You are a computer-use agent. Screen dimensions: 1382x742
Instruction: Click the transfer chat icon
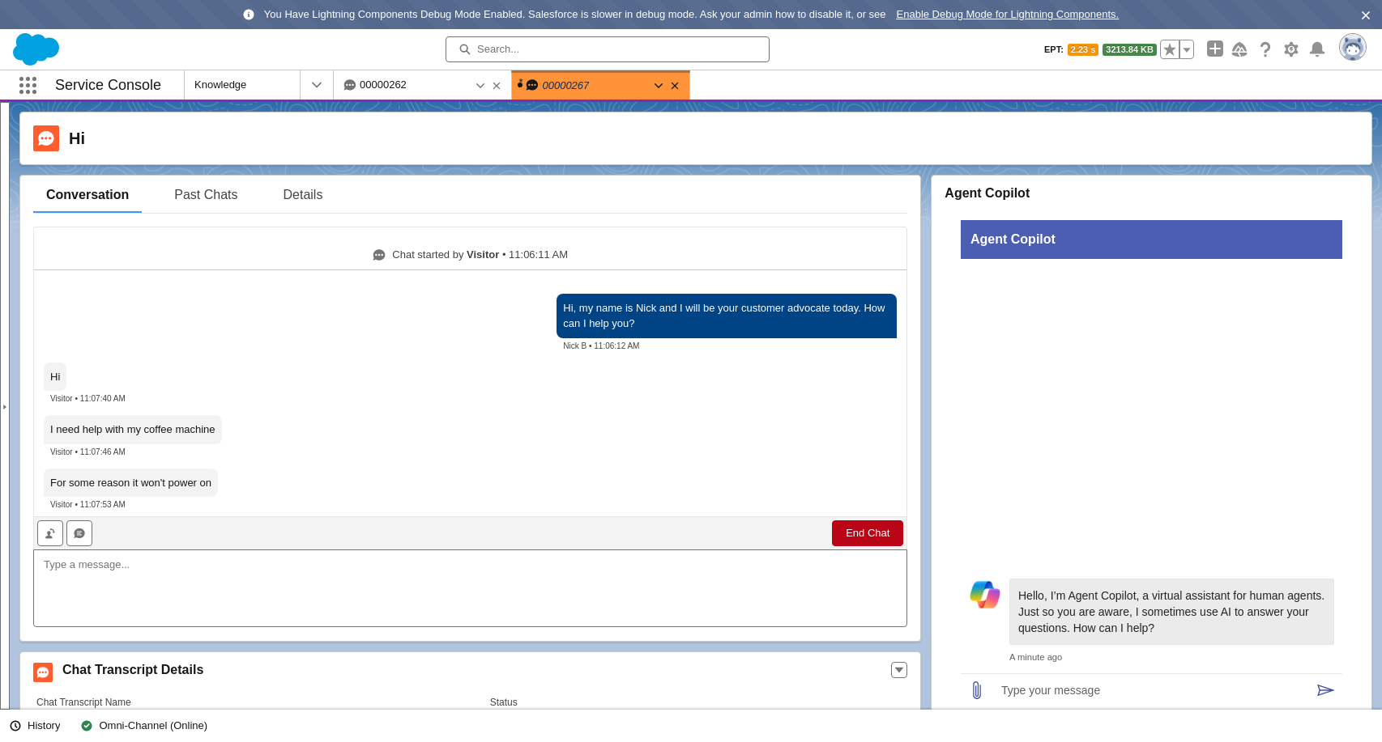pos(49,532)
